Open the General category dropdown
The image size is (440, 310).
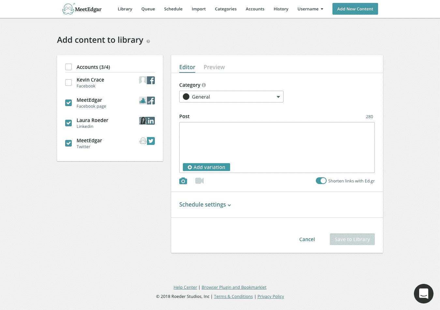pyautogui.click(x=231, y=97)
